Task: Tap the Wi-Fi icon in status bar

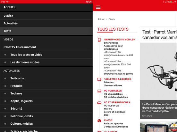Action: [7, 2]
